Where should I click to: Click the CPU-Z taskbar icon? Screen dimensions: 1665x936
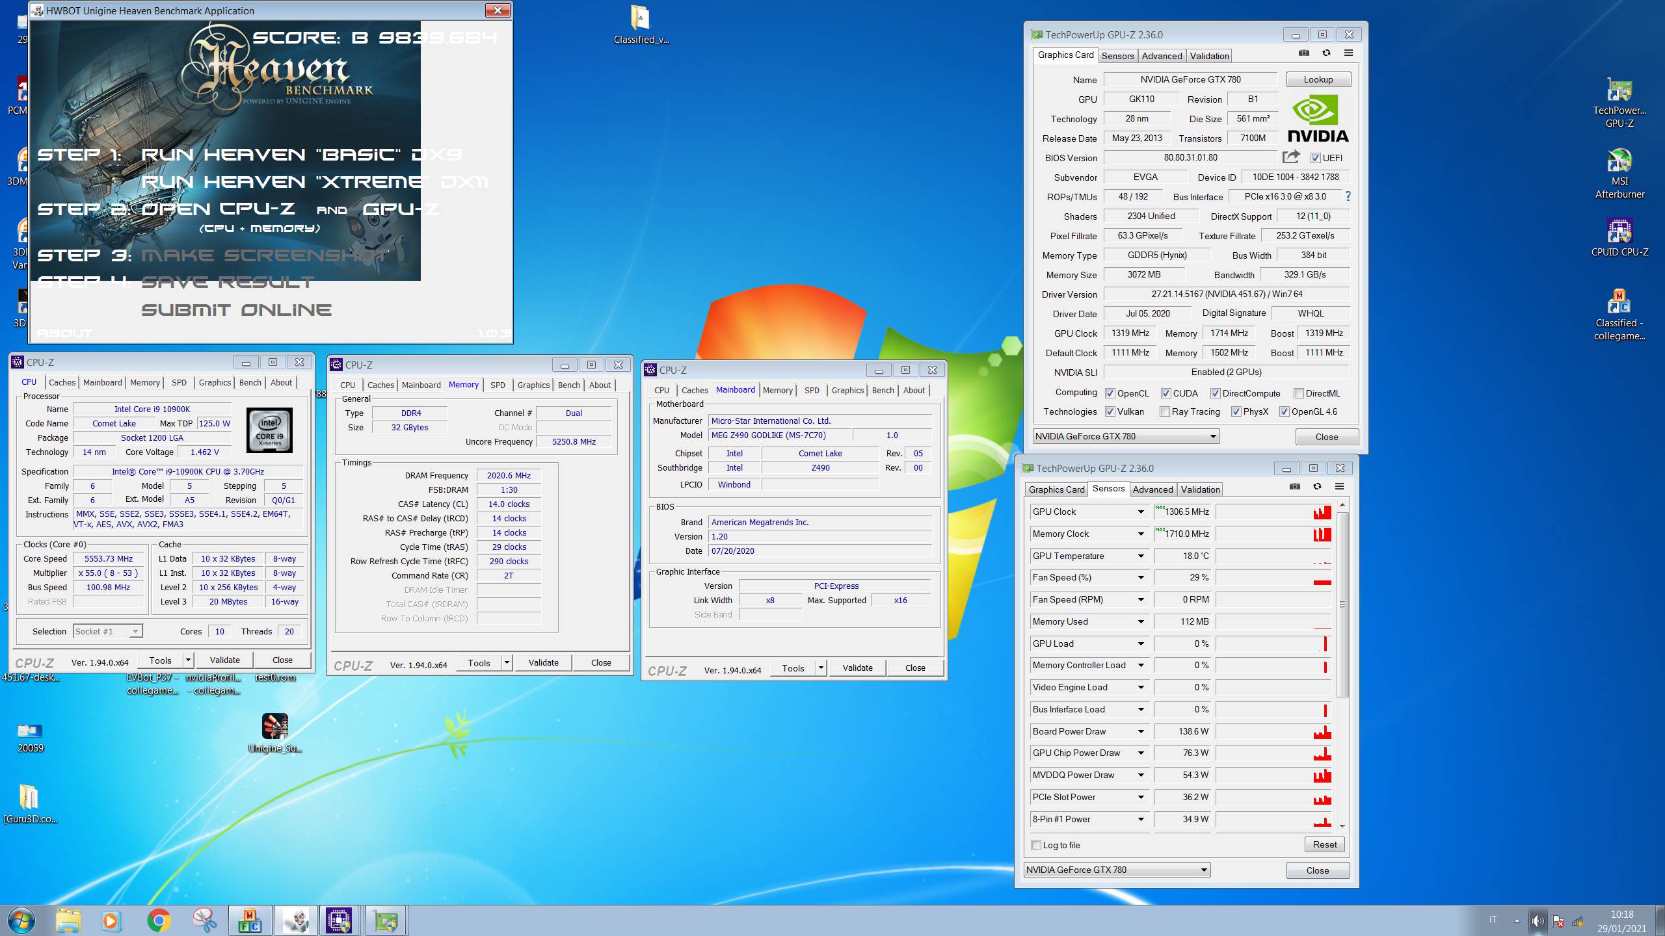339,920
